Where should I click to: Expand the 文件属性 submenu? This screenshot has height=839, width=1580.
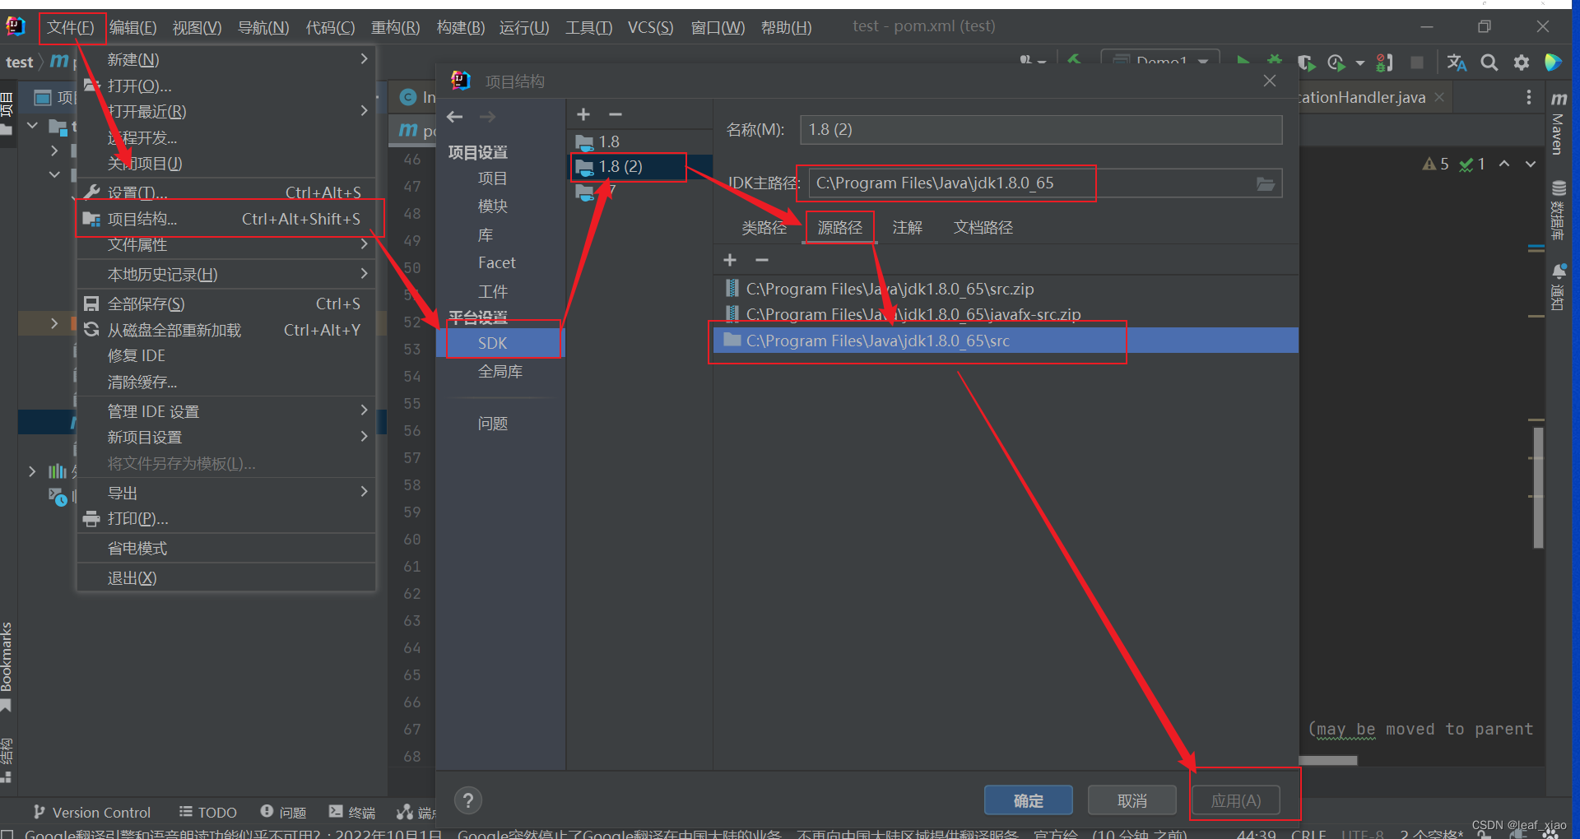(x=226, y=244)
